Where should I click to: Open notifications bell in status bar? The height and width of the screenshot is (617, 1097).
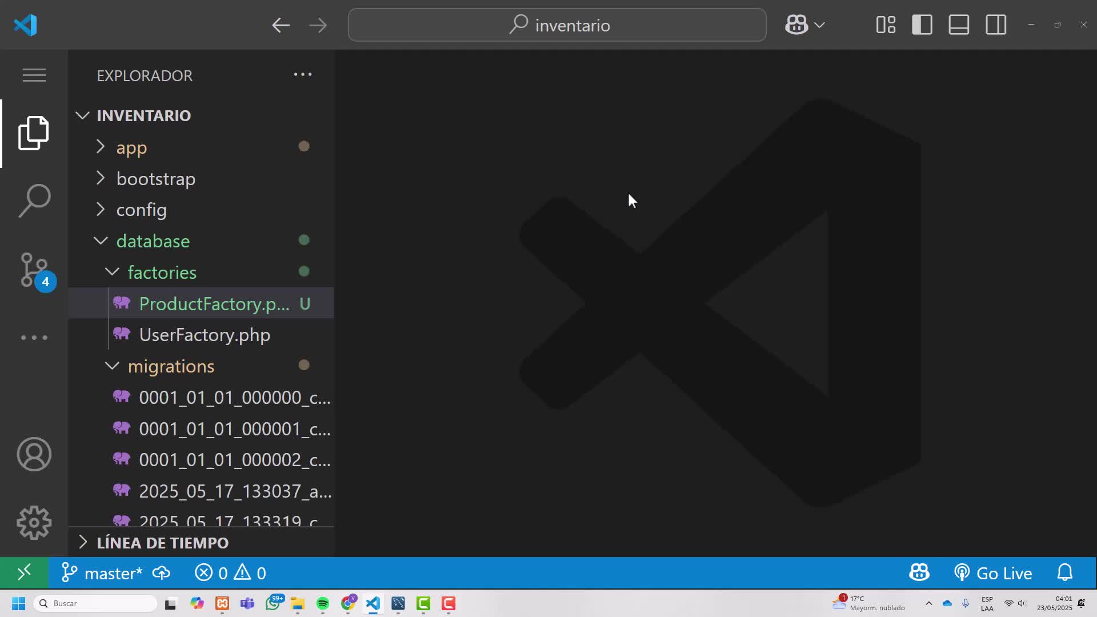coord(1065,572)
